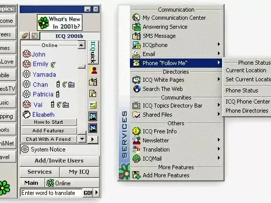This screenshot has height=203, width=271.
Task: Click the red user icon in ICQuick bar
Action: click(93, 70)
